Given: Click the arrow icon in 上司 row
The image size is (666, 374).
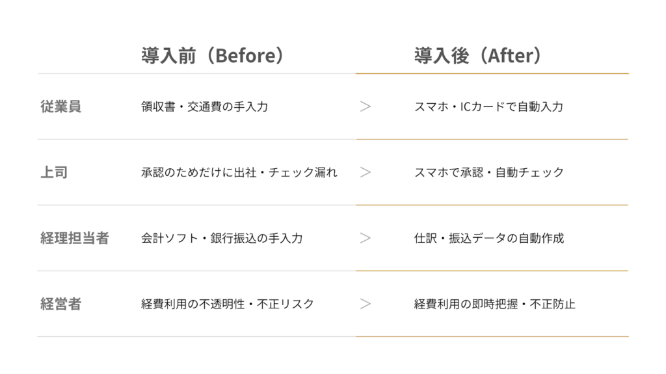Looking at the screenshot, I should [x=366, y=173].
